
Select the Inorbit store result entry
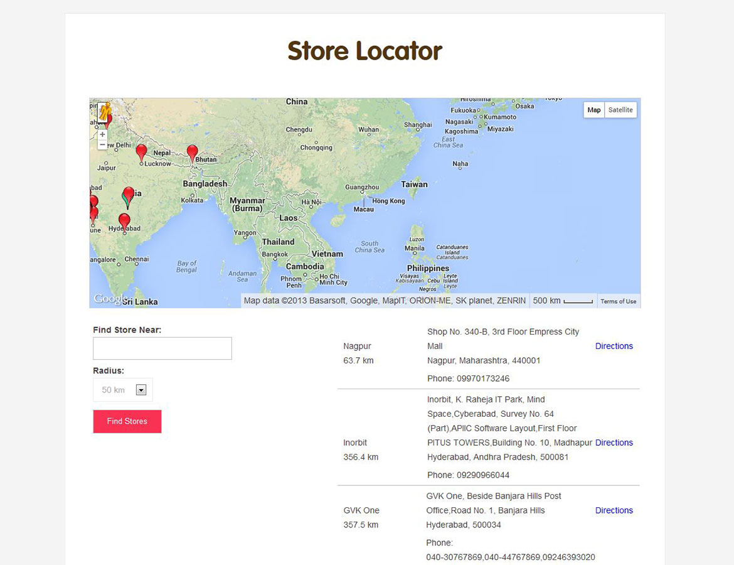355,443
